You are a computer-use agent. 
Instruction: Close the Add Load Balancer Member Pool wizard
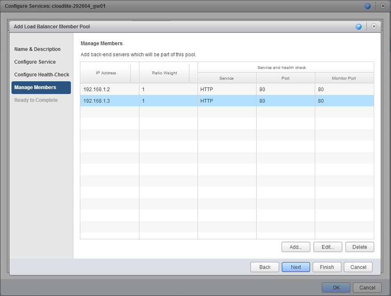click(374, 26)
